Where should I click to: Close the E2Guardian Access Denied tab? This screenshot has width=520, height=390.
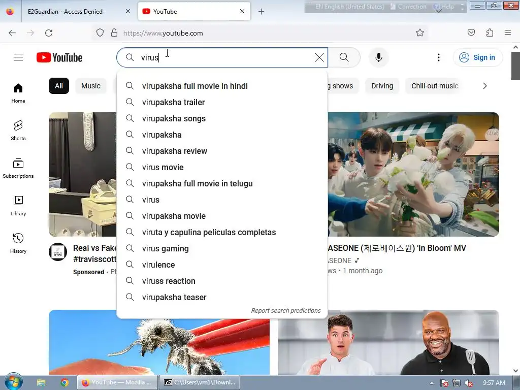click(x=128, y=11)
